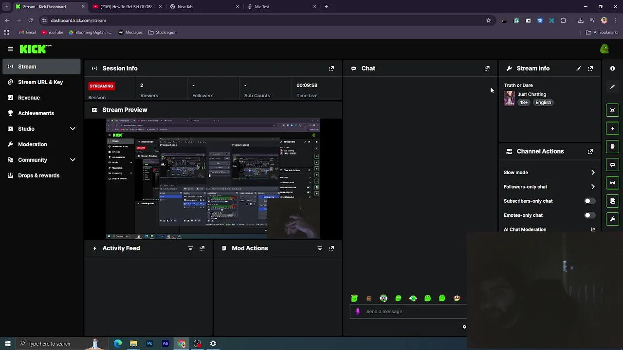This screenshot has height=350, width=623.
Task: Reload the page
Action: pyautogui.click(x=30, y=20)
